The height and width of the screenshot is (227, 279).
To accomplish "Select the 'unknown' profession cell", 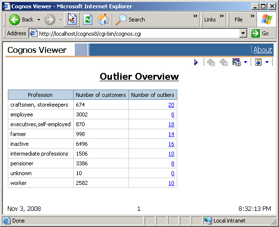I will point(41,173).
